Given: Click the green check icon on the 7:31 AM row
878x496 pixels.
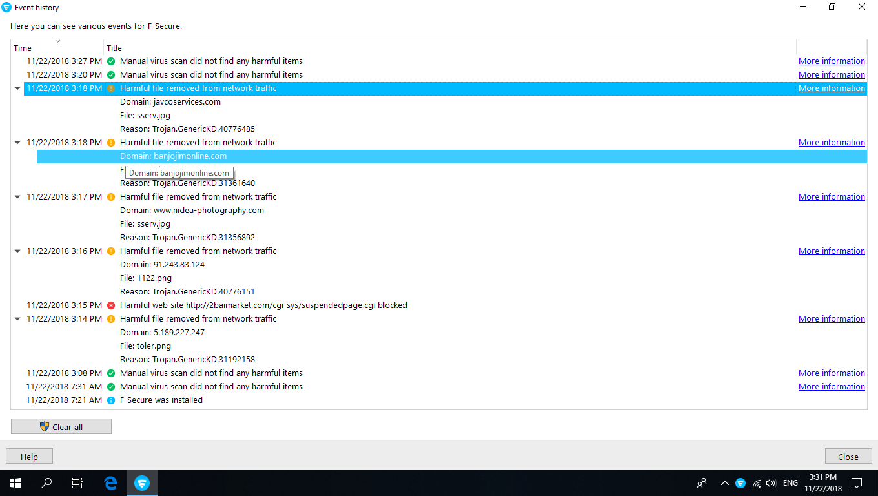Looking at the screenshot, I should (x=111, y=387).
